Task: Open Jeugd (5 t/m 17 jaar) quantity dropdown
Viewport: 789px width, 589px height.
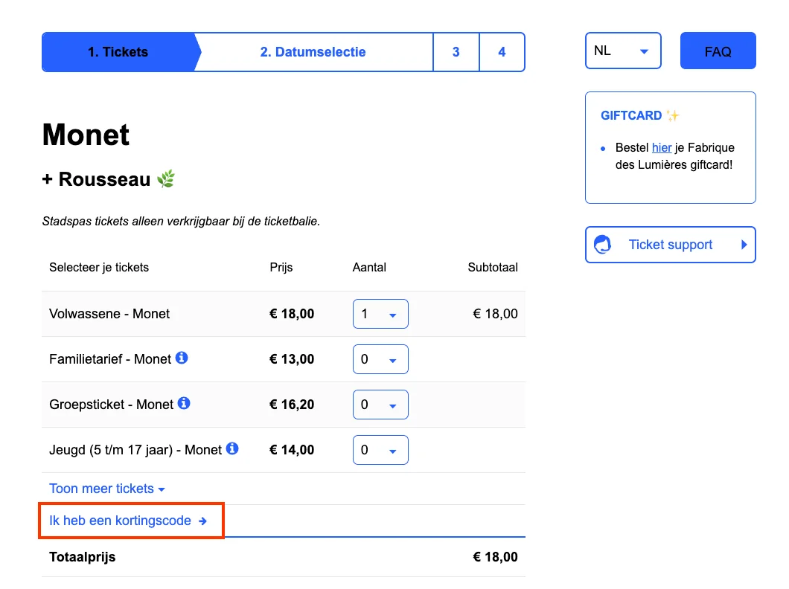Action: tap(380, 450)
